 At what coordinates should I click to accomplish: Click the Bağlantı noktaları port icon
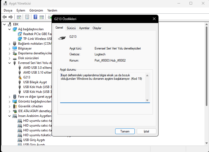14,44
